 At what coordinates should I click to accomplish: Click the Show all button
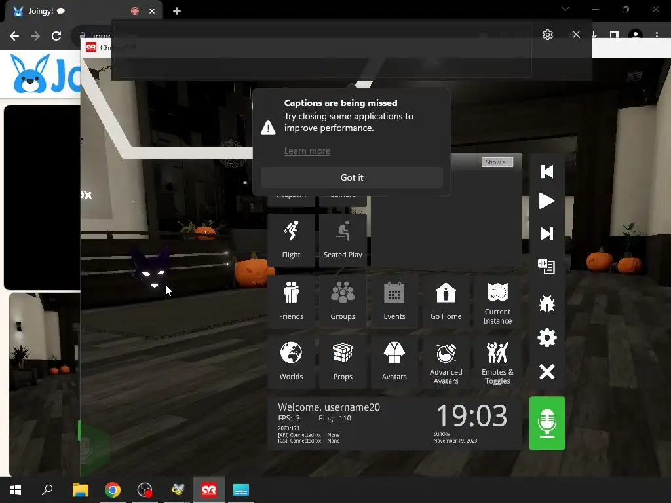coord(497,162)
